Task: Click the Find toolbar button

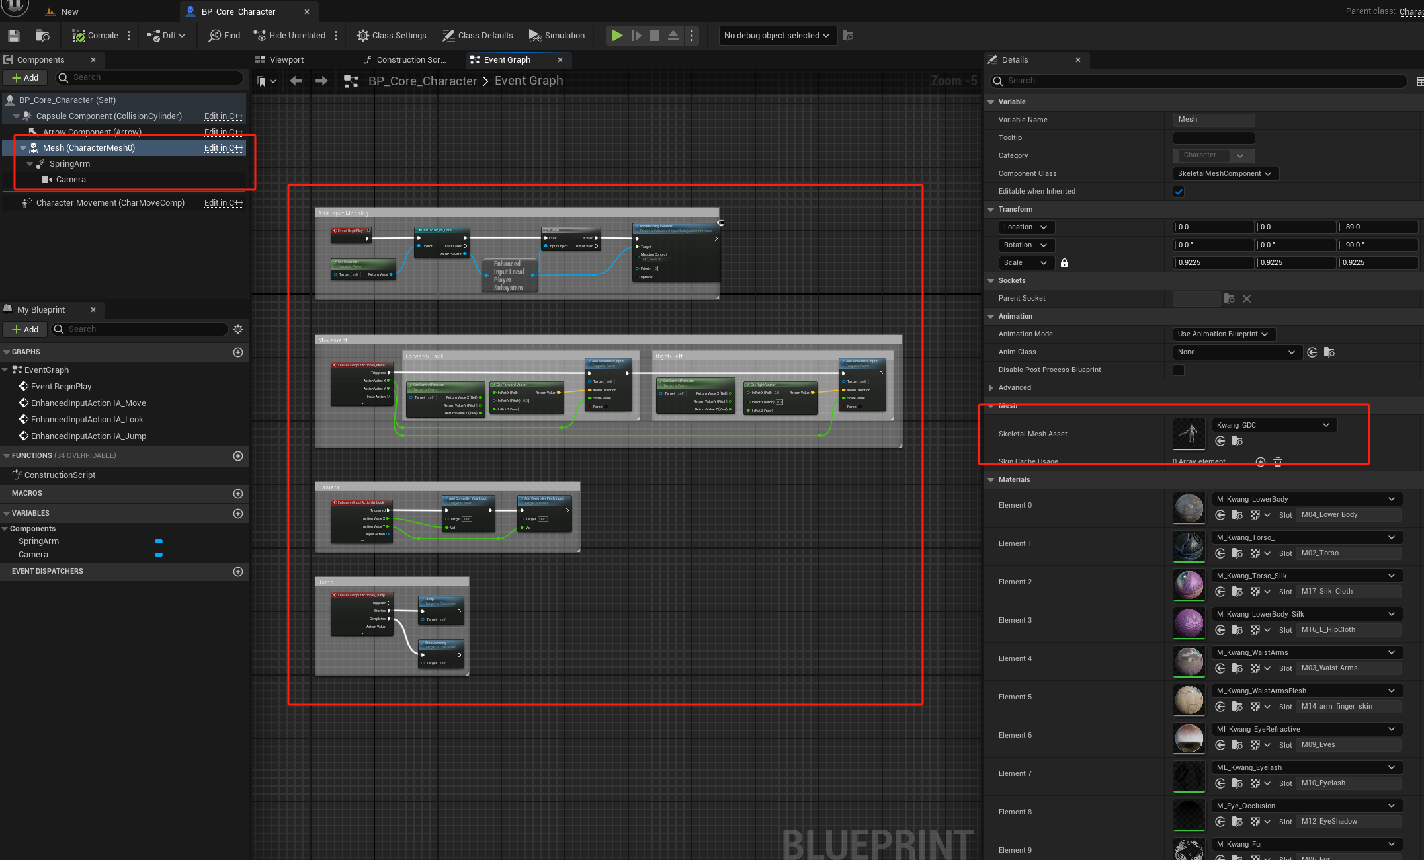Action: (x=224, y=36)
